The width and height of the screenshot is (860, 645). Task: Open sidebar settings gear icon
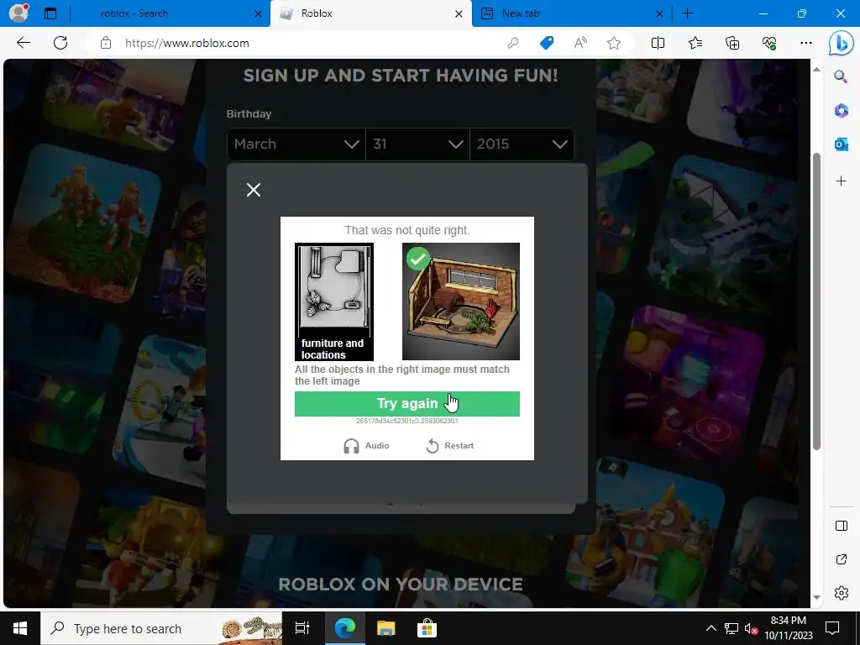(842, 593)
